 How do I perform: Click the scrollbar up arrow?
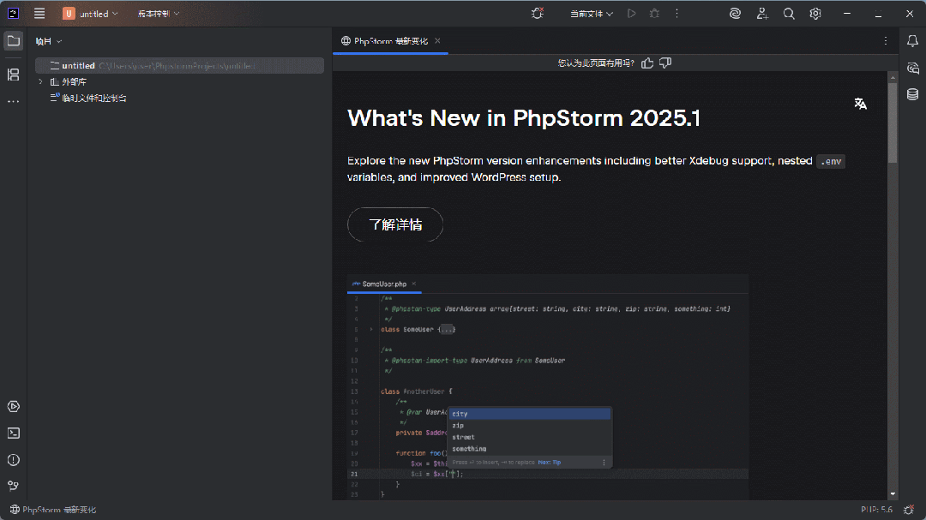(893, 77)
